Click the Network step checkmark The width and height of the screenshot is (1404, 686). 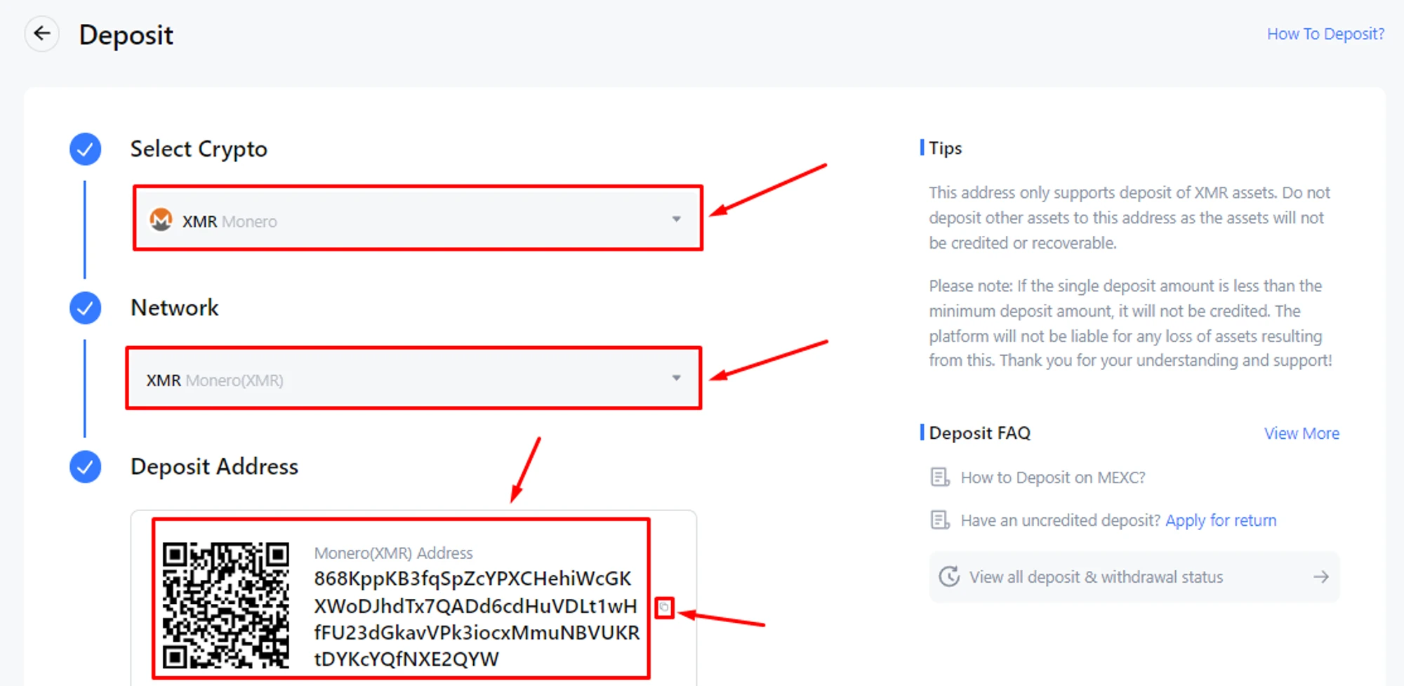(x=85, y=308)
